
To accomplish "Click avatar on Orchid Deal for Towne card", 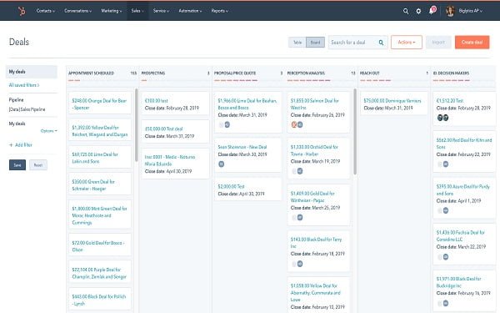I will click(300, 171).
